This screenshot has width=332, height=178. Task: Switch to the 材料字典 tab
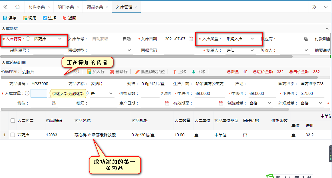point(37,7)
